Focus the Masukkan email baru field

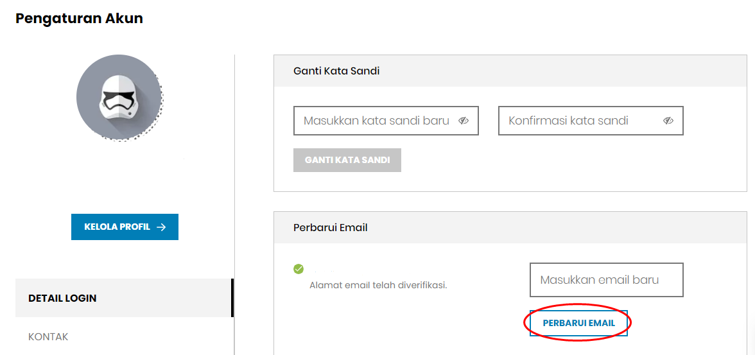pyautogui.click(x=607, y=280)
